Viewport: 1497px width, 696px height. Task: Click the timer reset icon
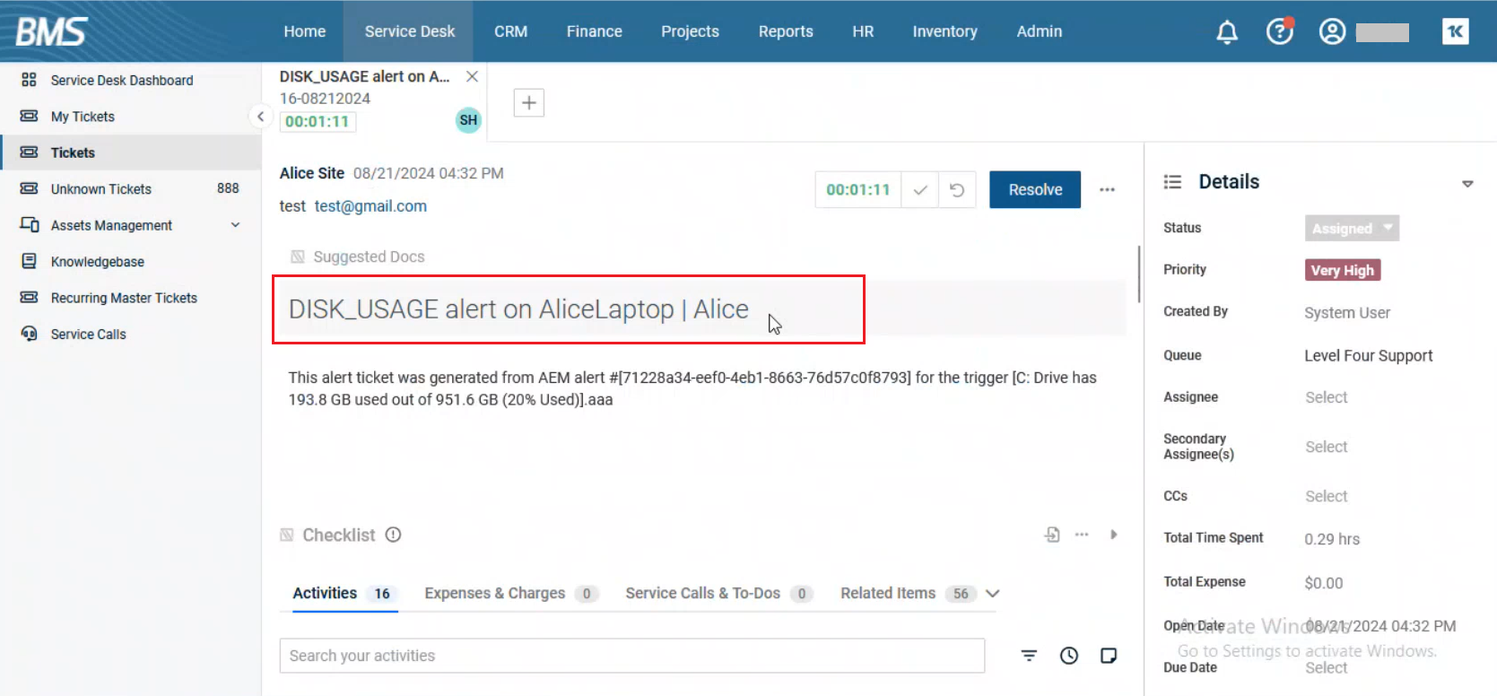click(957, 190)
